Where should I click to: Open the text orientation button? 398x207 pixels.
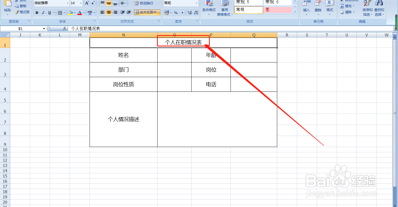click(x=124, y=3)
